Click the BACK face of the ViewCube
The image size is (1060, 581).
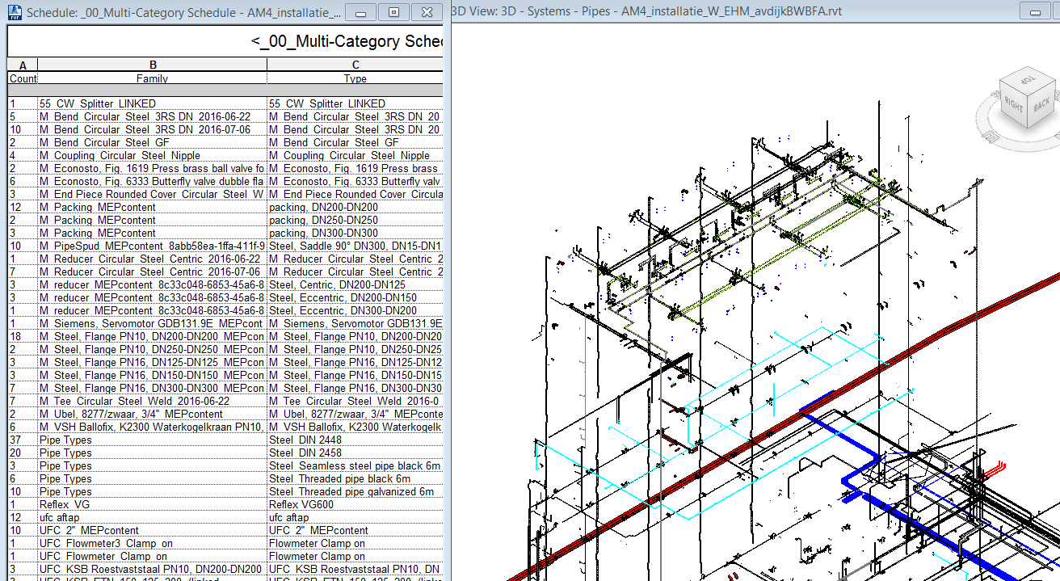click(x=1041, y=106)
